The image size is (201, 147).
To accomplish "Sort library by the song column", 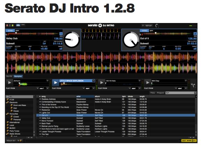I will (x=44, y=96).
